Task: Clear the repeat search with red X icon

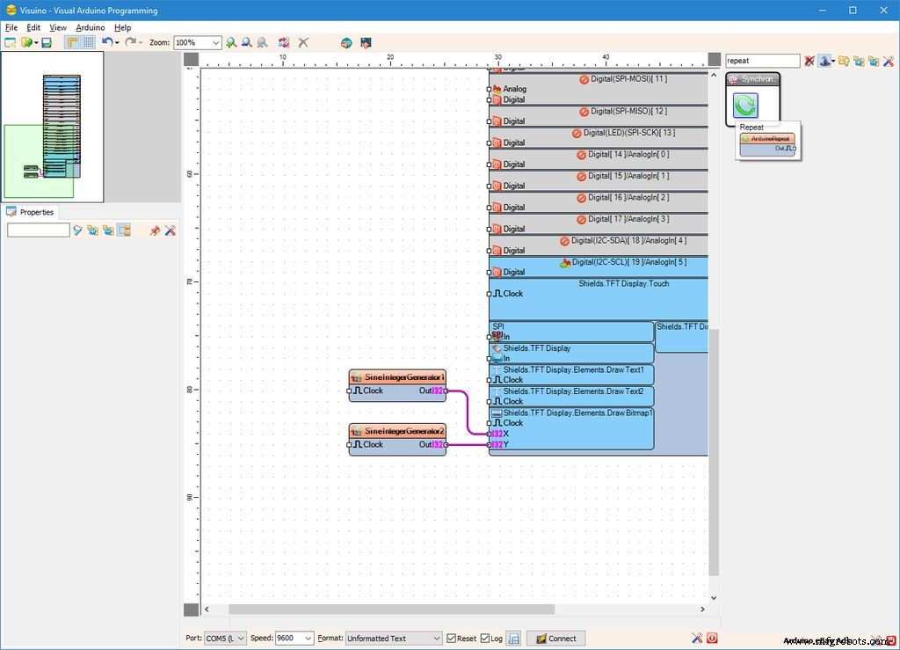Action: point(809,60)
